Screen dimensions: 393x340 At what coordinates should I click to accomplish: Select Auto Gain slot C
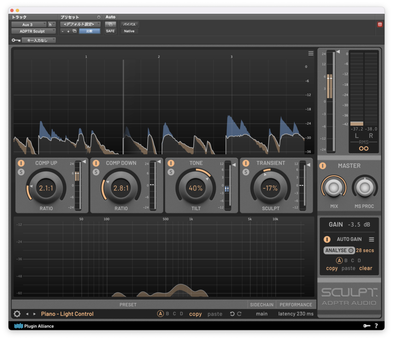352,260
